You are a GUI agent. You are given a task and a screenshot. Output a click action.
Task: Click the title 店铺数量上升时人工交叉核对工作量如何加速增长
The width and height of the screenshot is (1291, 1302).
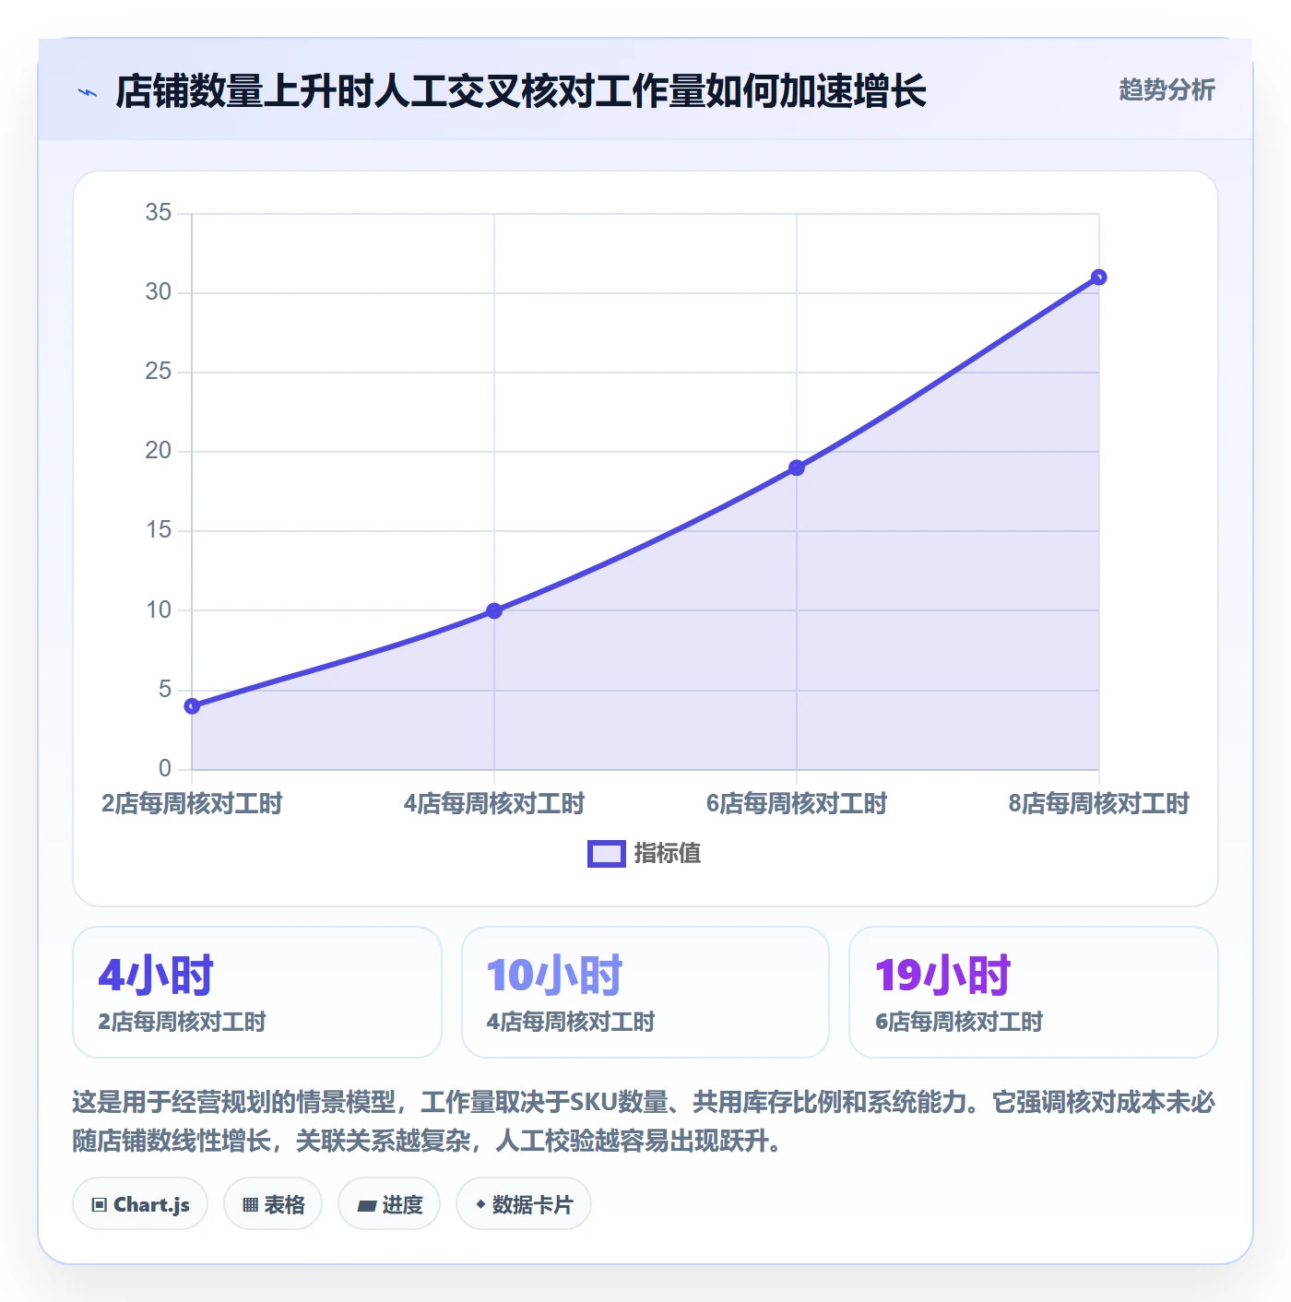click(521, 91)
